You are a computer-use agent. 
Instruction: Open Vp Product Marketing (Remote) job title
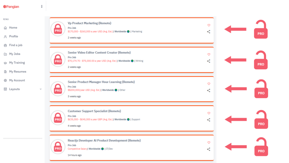pyautogui.click(x=89, y=23)
